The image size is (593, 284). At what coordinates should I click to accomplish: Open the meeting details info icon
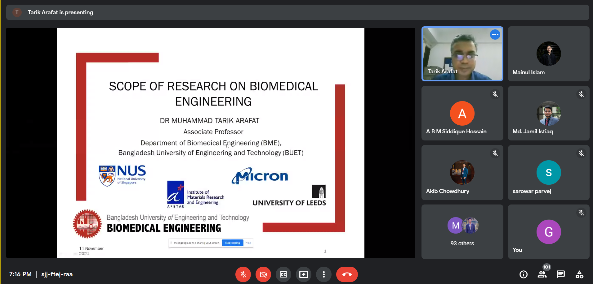(524, 274)
